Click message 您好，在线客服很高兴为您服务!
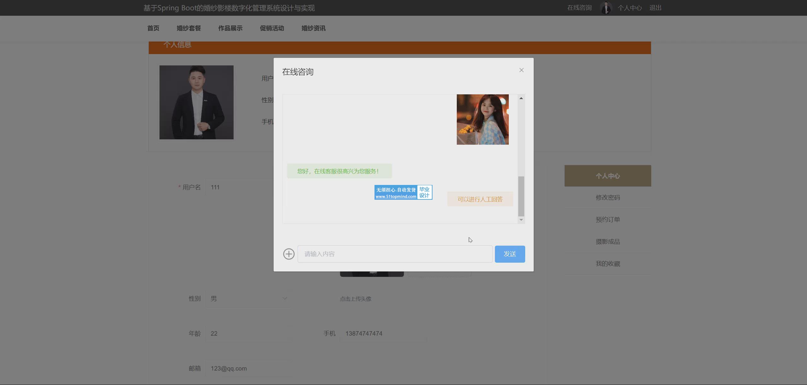Image resolution: width=807 pixels, height=385 pixels. (x=339, y=171)
